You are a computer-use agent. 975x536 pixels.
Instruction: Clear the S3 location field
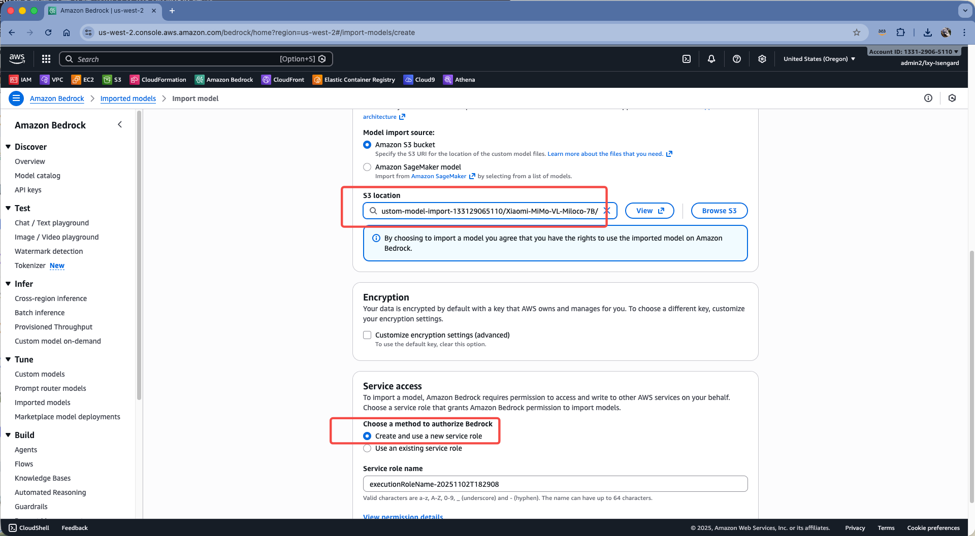(607, 211)
